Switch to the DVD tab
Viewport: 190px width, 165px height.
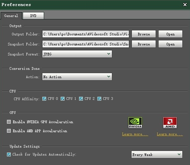pyautogui.click(x=33, y=16)
